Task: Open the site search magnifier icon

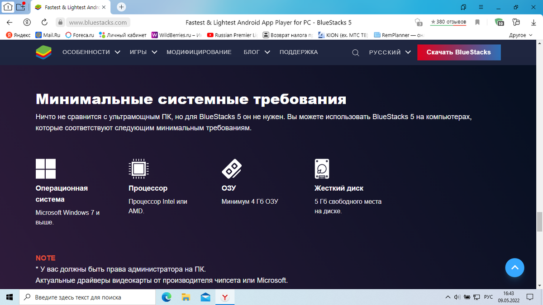Action: coord(356,52)
